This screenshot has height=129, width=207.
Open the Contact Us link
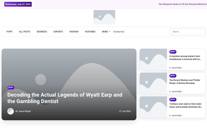point(119,32)
